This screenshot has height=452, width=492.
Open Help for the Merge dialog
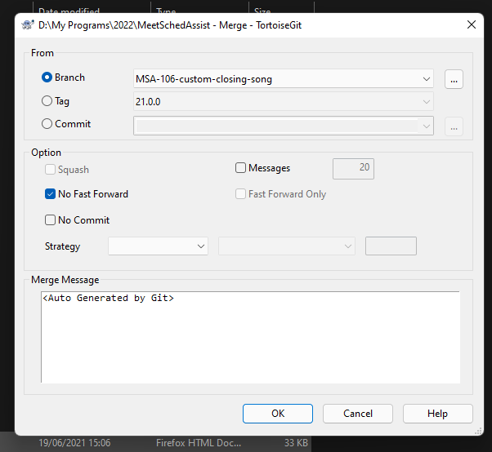[438, 414]
